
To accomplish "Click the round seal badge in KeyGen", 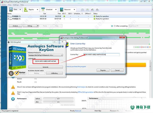I will pyautogui.click(x=11, y=73).
